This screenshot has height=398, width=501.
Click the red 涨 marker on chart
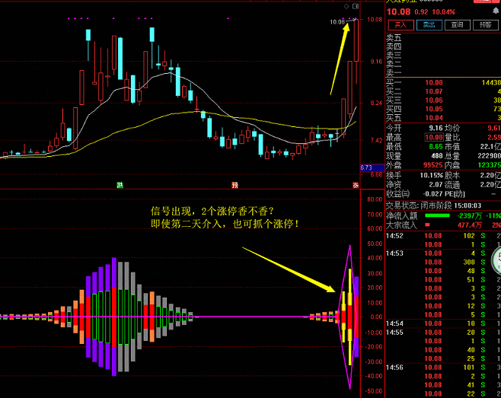point(356,185)
